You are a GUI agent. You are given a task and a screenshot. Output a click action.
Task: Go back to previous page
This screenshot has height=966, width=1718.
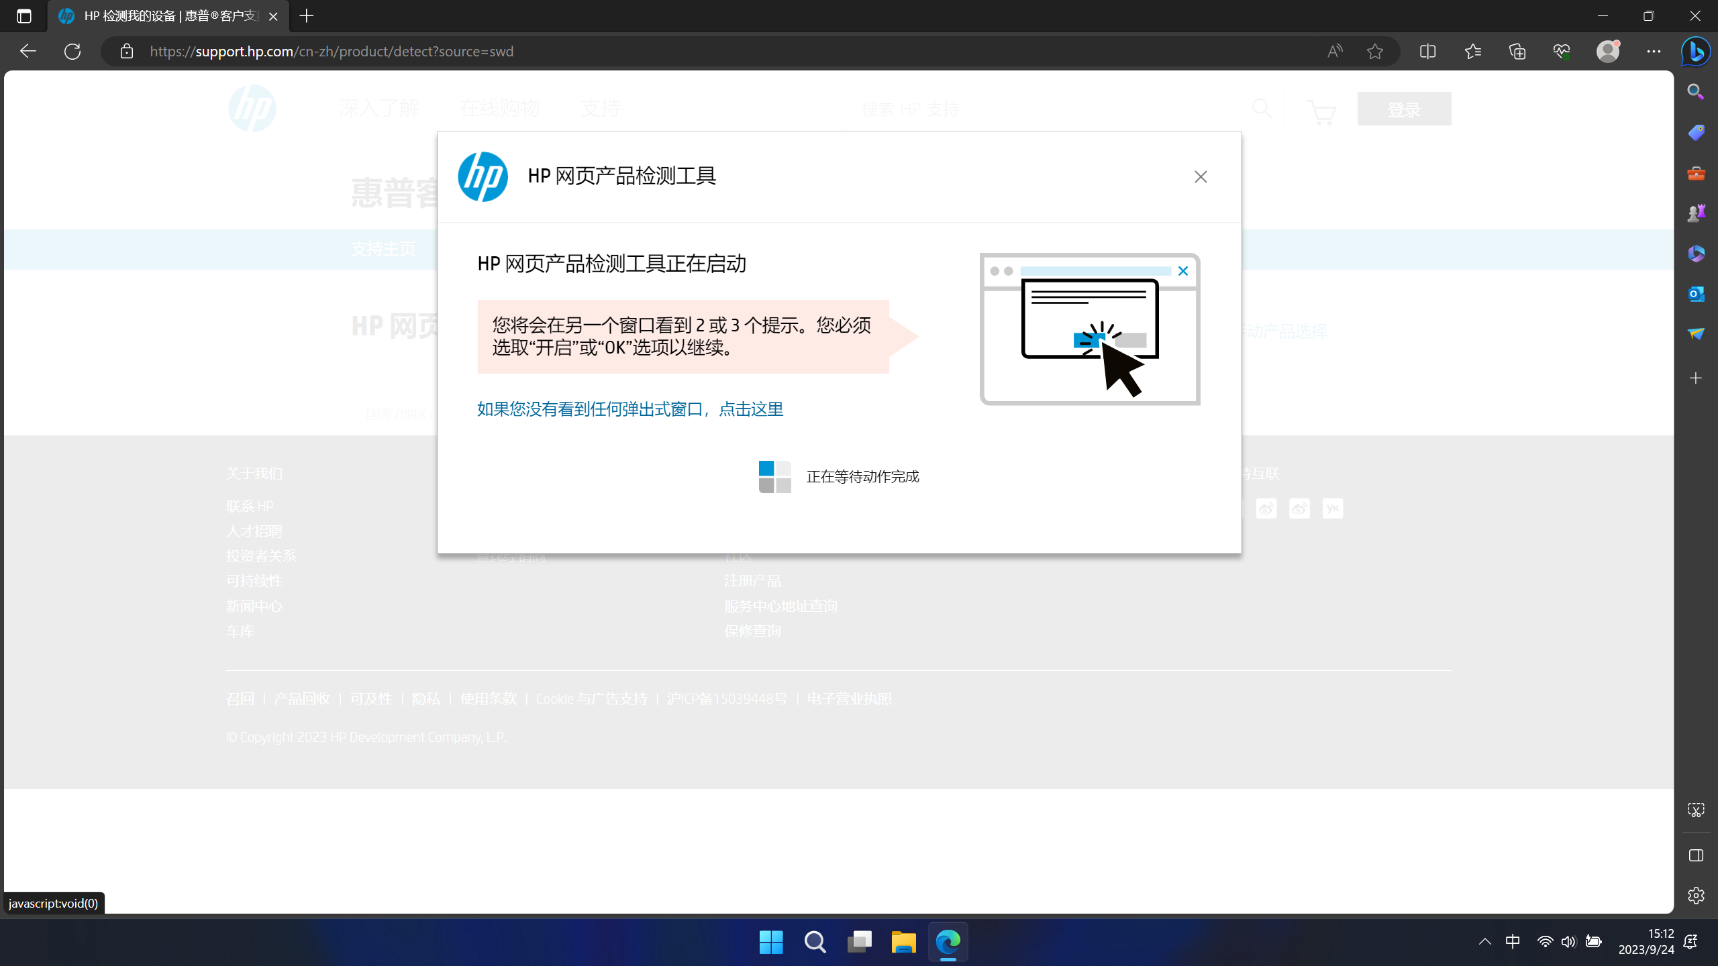point(28,52)
